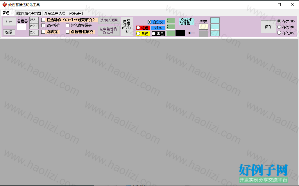Viewport: 299px width, 186px height.
Task: Click the gray swatch below 容差
Action: coord(204,33)
